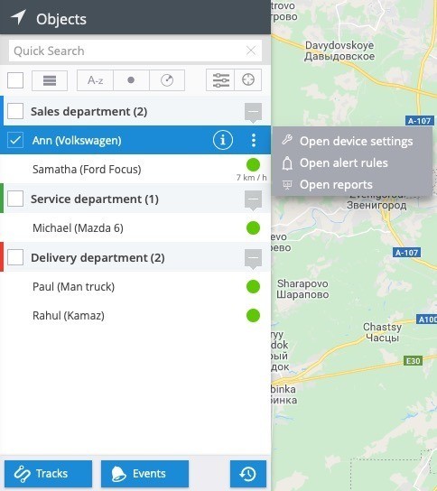This screenshot has height=491, width=437.
Task: Click the green status dot for Paul
Action: pos(253,286)
